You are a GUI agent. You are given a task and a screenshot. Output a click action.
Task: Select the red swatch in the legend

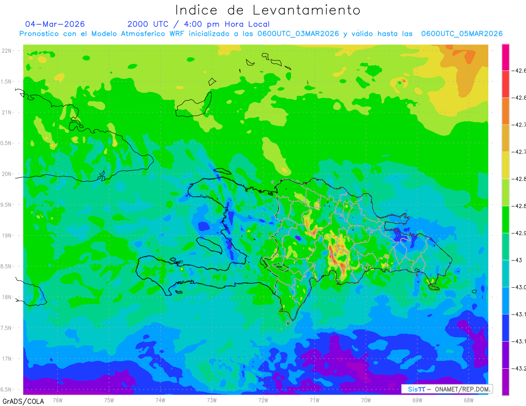pos(505,84)
